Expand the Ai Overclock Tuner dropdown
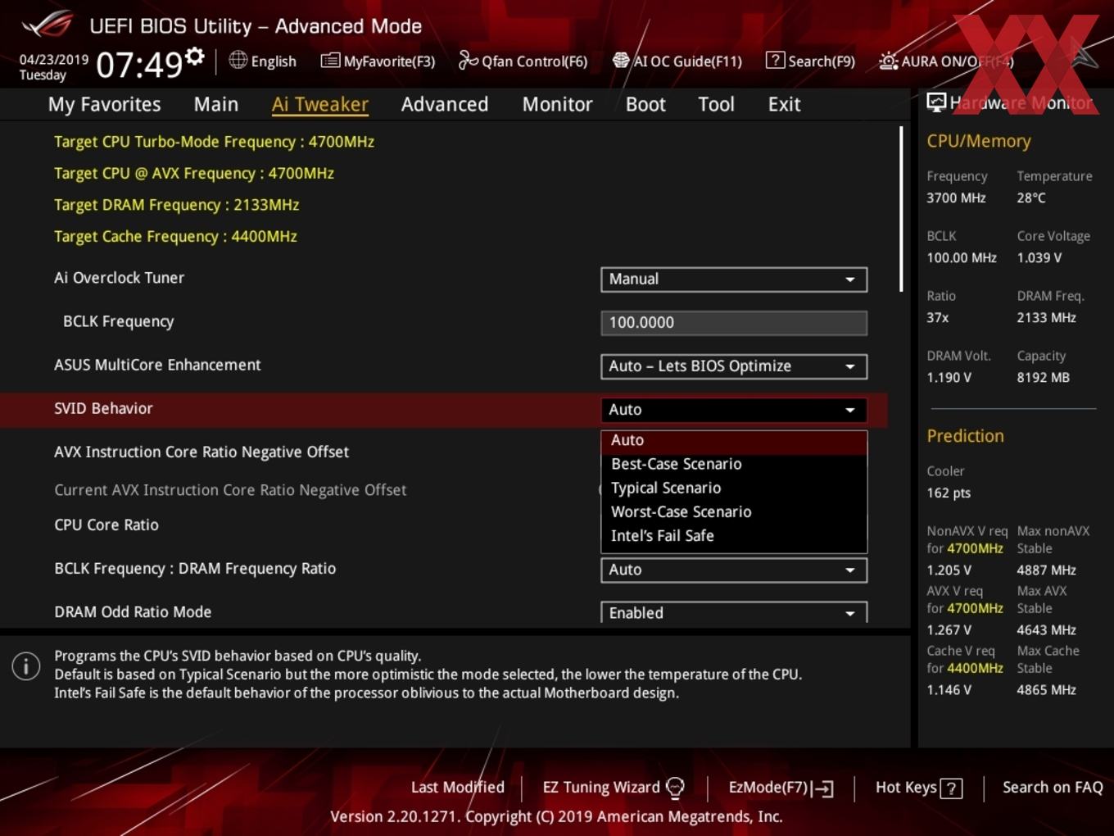 click(x=734, y=279)
